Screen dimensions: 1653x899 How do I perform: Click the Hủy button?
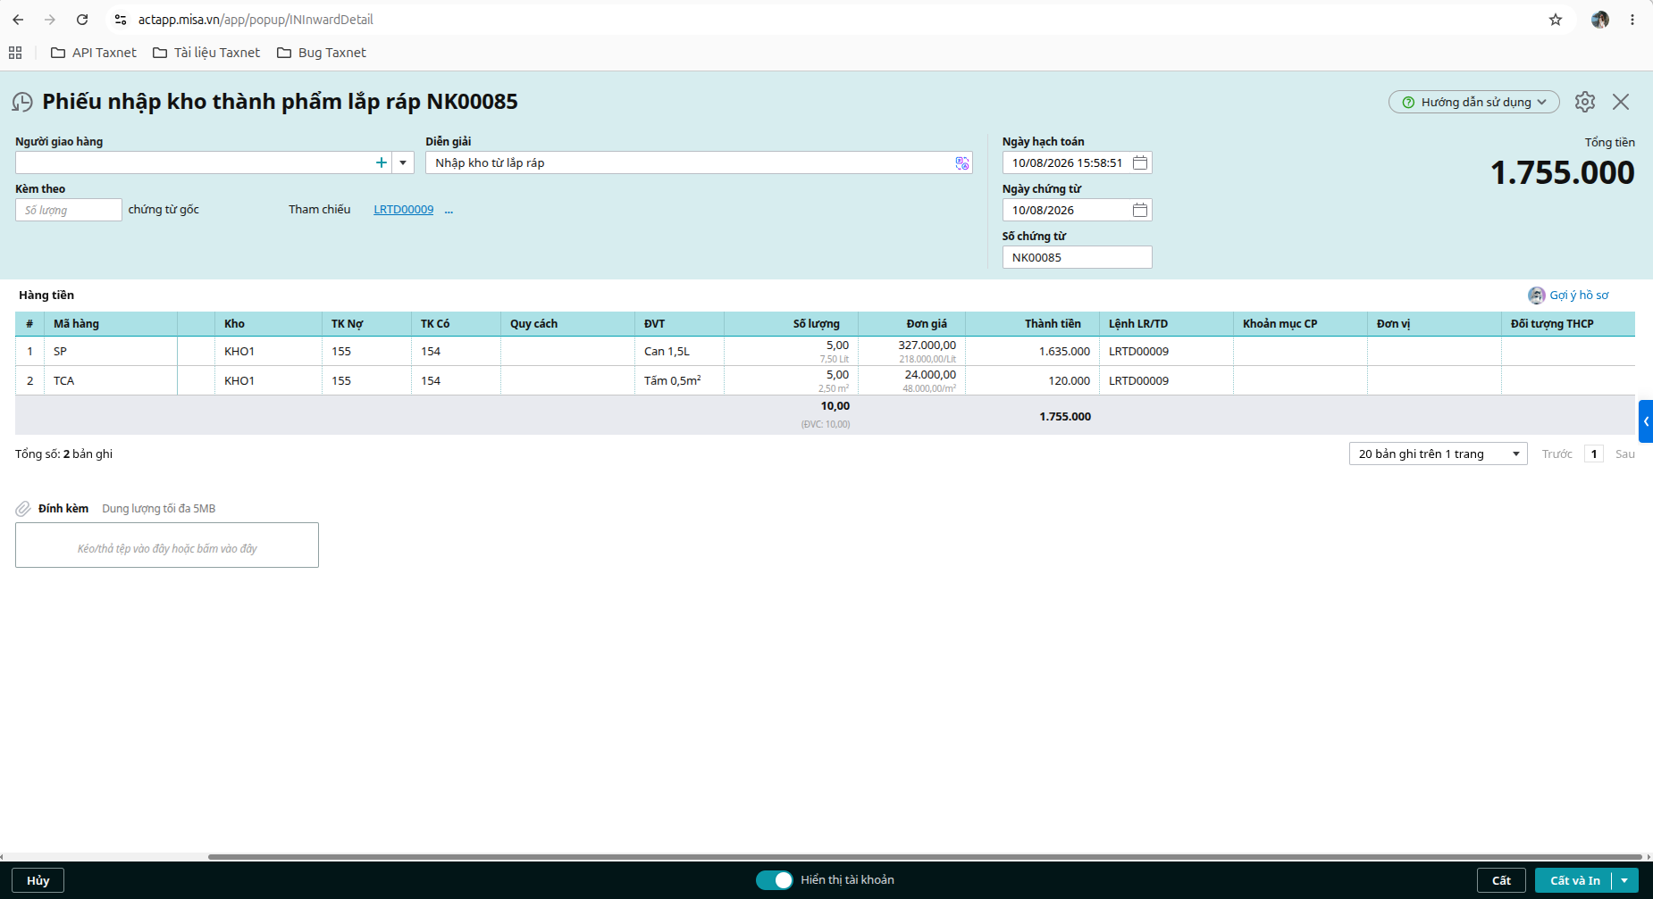[x=38, y=880]
